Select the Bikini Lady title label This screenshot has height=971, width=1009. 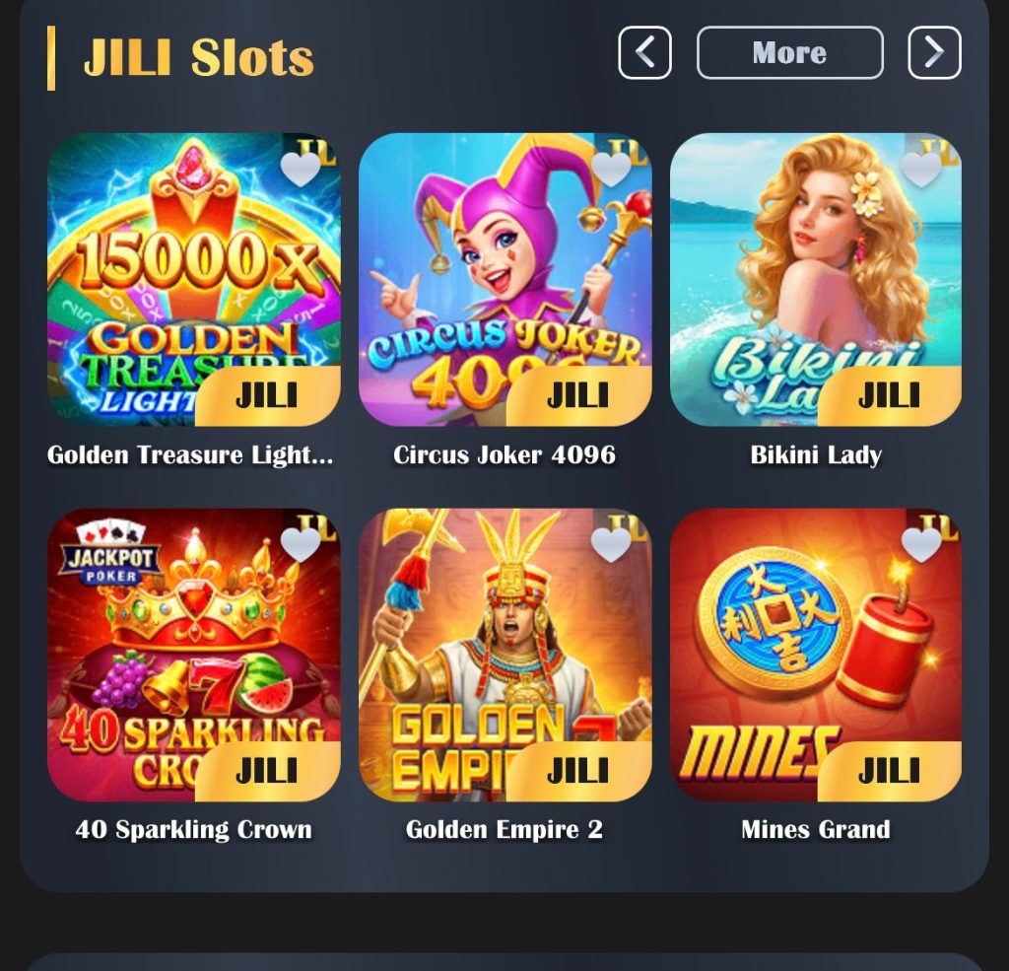pyautogui.click(x=816, y=454)
